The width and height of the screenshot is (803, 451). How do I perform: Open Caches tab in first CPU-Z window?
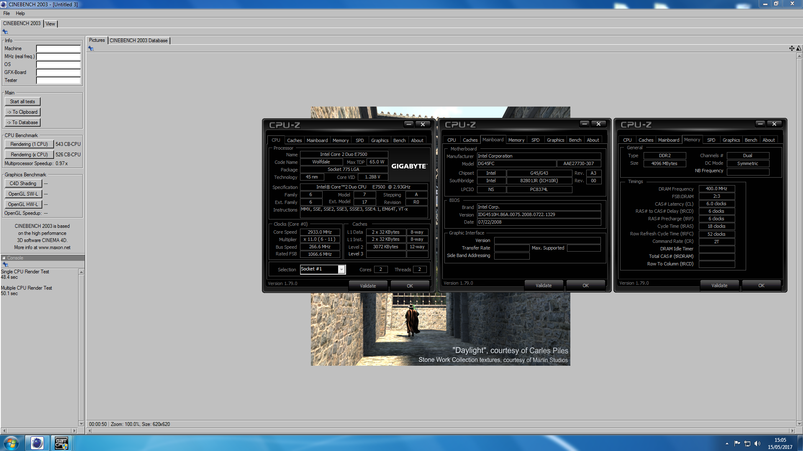pyautogui.click(x=294, y=140)
